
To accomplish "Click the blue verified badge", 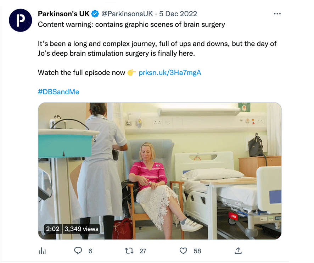I will coord(95,14).
